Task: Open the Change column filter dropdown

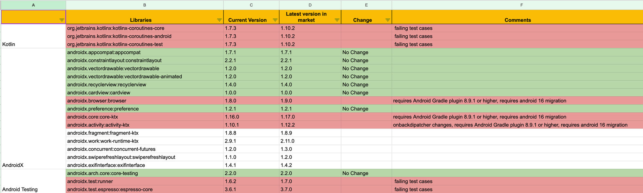Action: coord(388,20)
